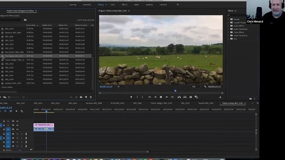Toggle sync lock on video track V3
The width and height of the screenshot is (285, 160).
click(x=13, y=121)
